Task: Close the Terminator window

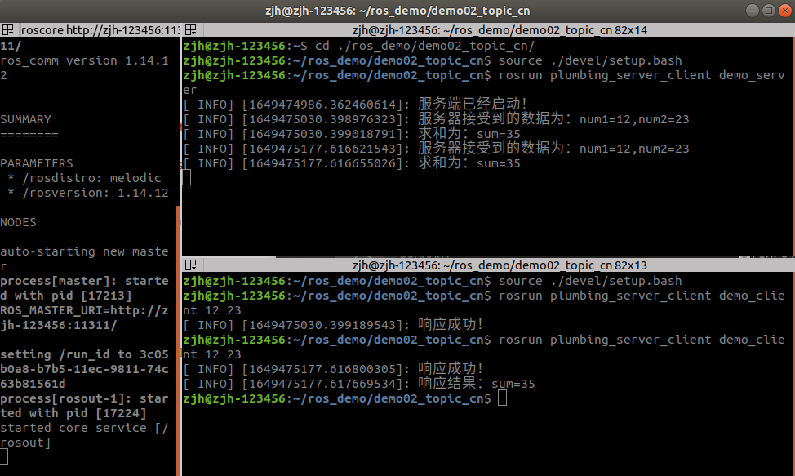Action: 785,11
